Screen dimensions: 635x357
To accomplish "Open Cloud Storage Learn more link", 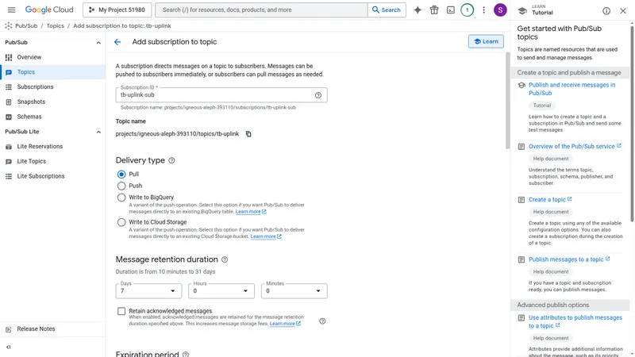I will [266, 236].
